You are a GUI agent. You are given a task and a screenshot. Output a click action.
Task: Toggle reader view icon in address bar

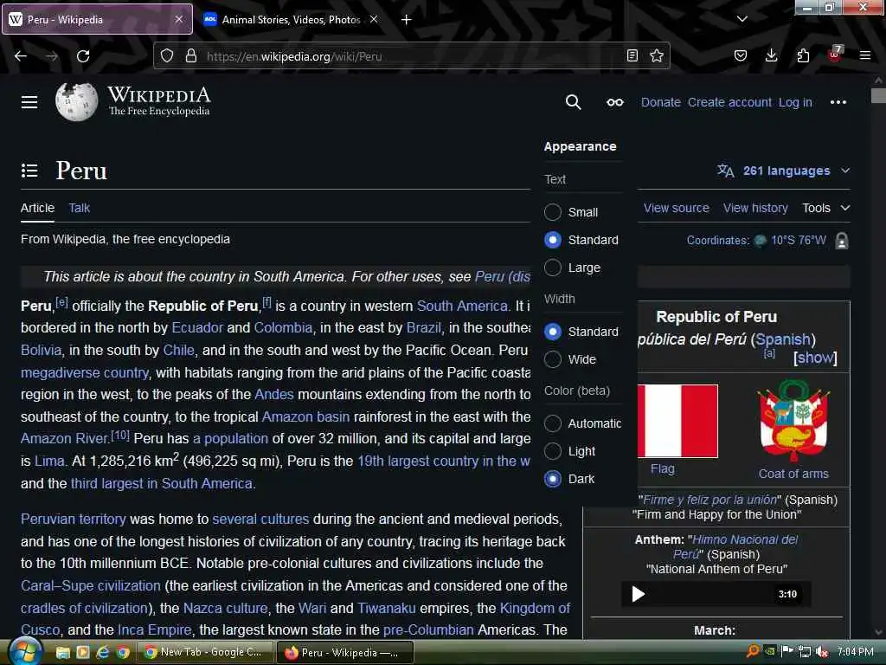click(632, 55)
